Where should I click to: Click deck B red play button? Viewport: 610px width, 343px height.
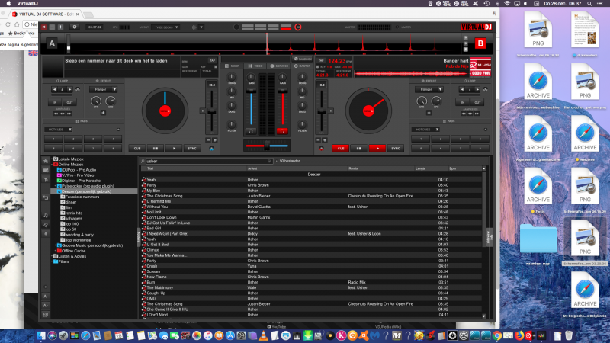[x=377, y=149]
